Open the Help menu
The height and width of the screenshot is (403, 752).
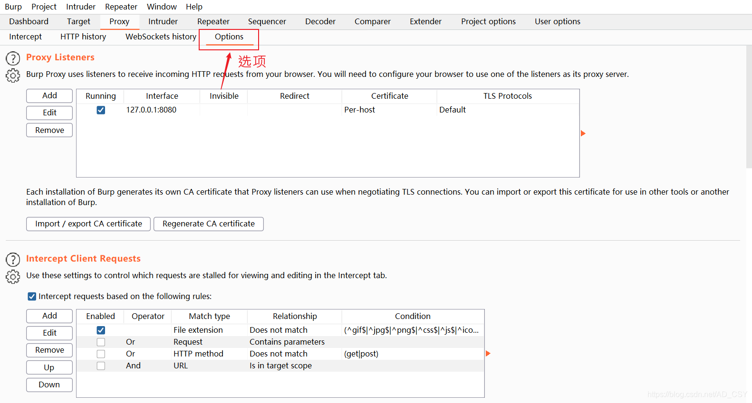pyautogui.click(x=194, y=7)
